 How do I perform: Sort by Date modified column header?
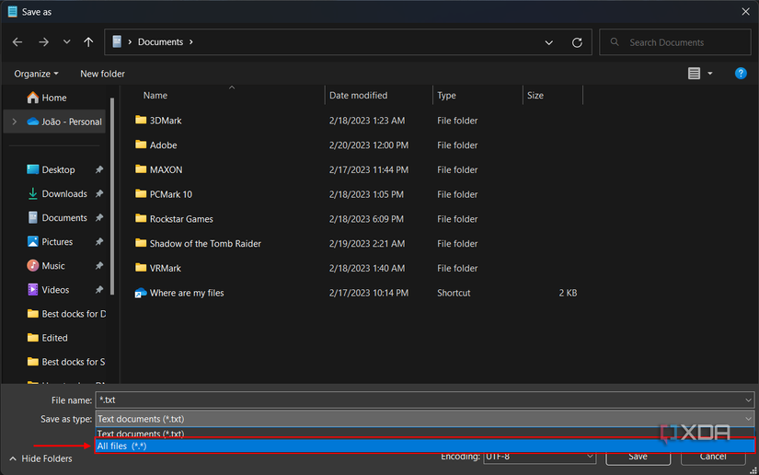tap(358, 96)
